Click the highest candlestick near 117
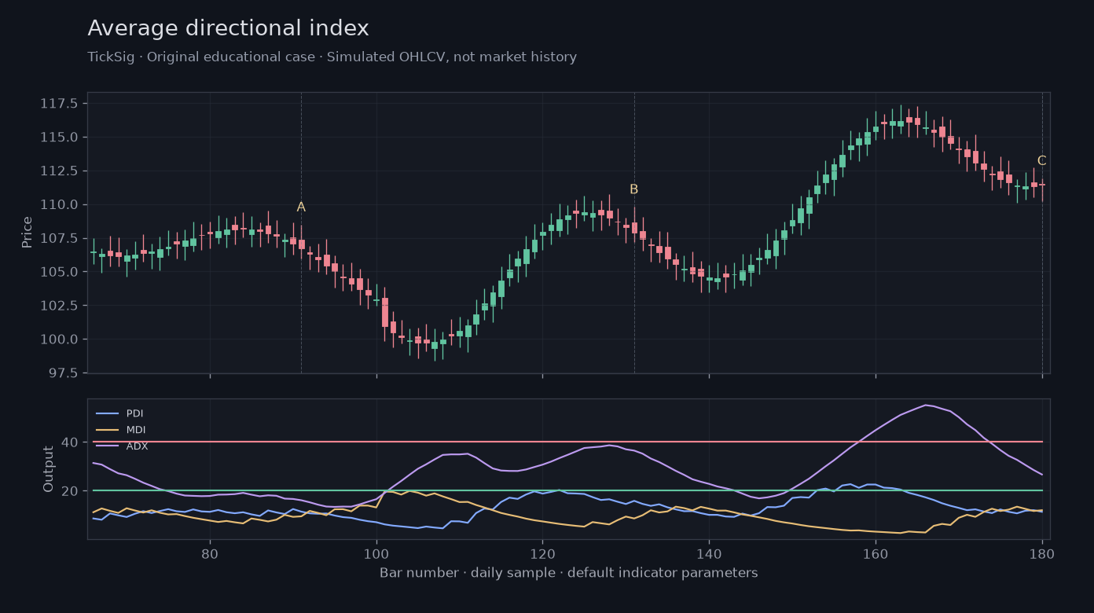This screenshot has height=613, width=1094. coord(901,123)
